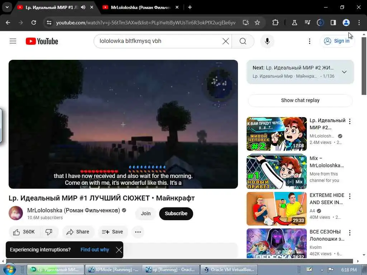
Task: Click Kvolm channel name in recommendations
Action: [315, 247]
